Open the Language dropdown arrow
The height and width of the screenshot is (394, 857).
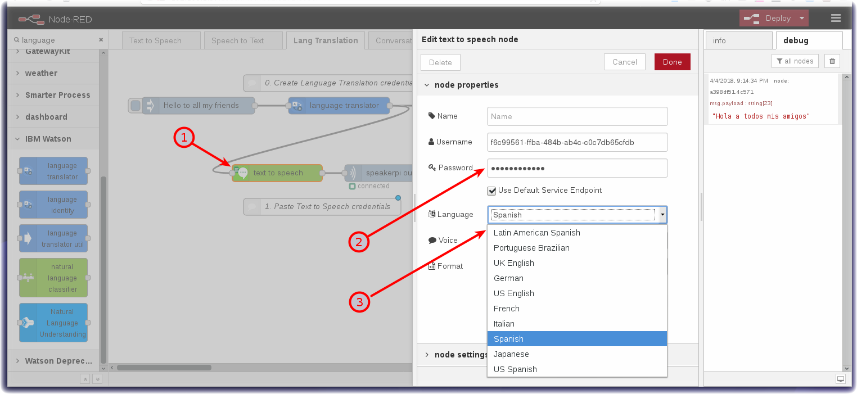[x=662, y=215]
